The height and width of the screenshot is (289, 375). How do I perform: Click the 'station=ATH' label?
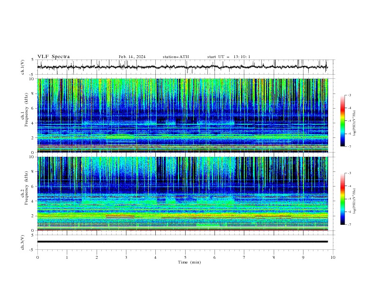tap(176, 57)
